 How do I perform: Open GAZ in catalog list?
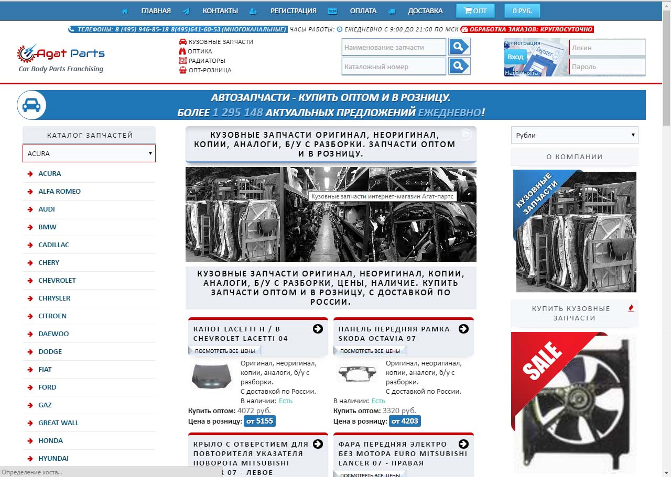(x=45, y=405)
